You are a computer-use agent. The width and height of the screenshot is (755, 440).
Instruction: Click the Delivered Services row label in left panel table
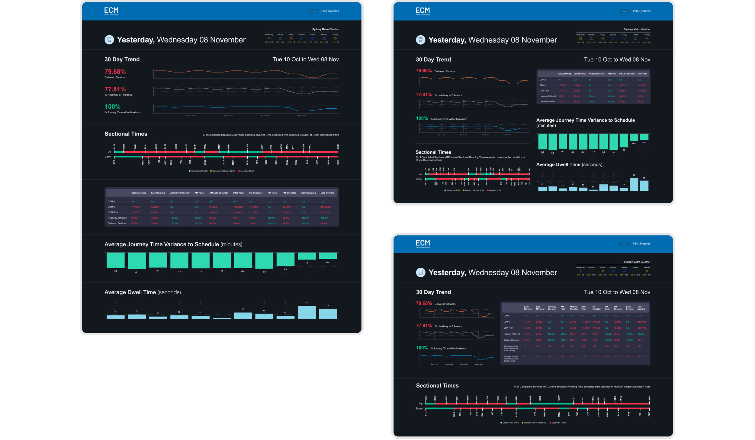tap(117, 223)
